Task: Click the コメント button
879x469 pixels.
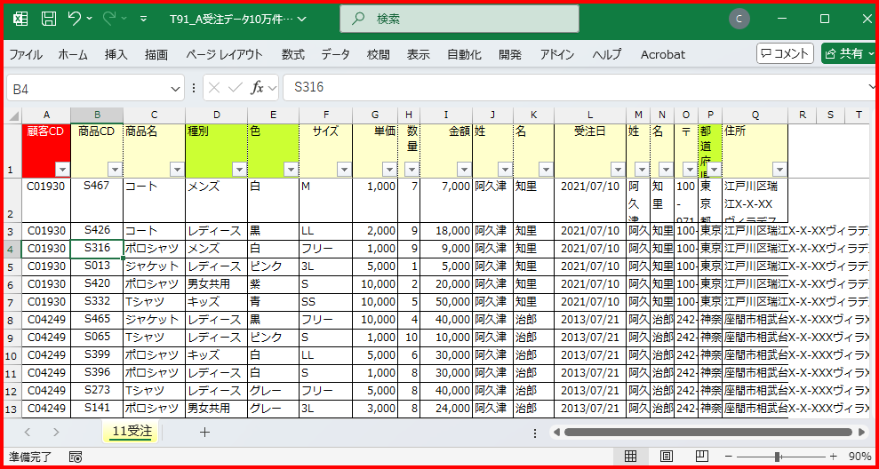Action: 785,54
